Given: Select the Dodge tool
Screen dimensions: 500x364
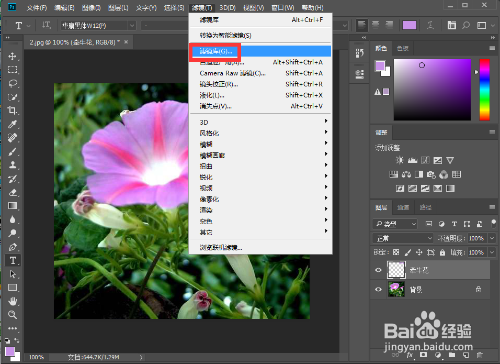Looking at the screenshot, I should coord(13,233).
